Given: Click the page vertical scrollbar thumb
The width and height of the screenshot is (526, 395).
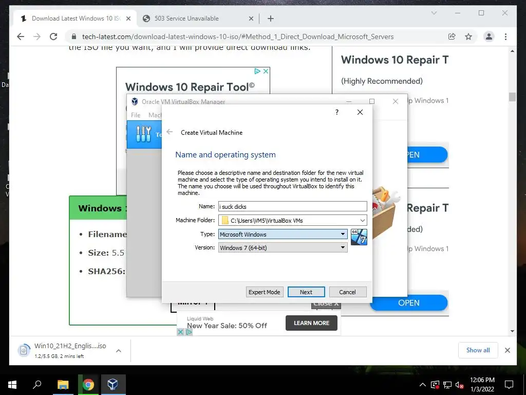Looking at the screenshot, I should click(x=512, y=97).
